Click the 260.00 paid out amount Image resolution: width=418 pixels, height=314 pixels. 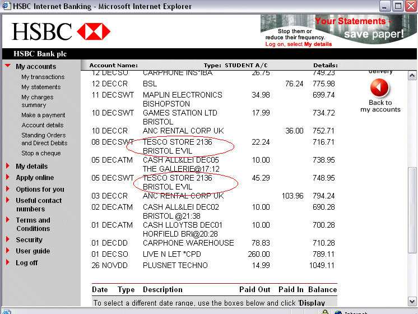[258, 254]
